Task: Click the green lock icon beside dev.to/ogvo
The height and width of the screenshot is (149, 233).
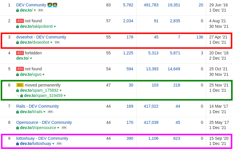Action: pyautogui.click(x=18, y=74)
